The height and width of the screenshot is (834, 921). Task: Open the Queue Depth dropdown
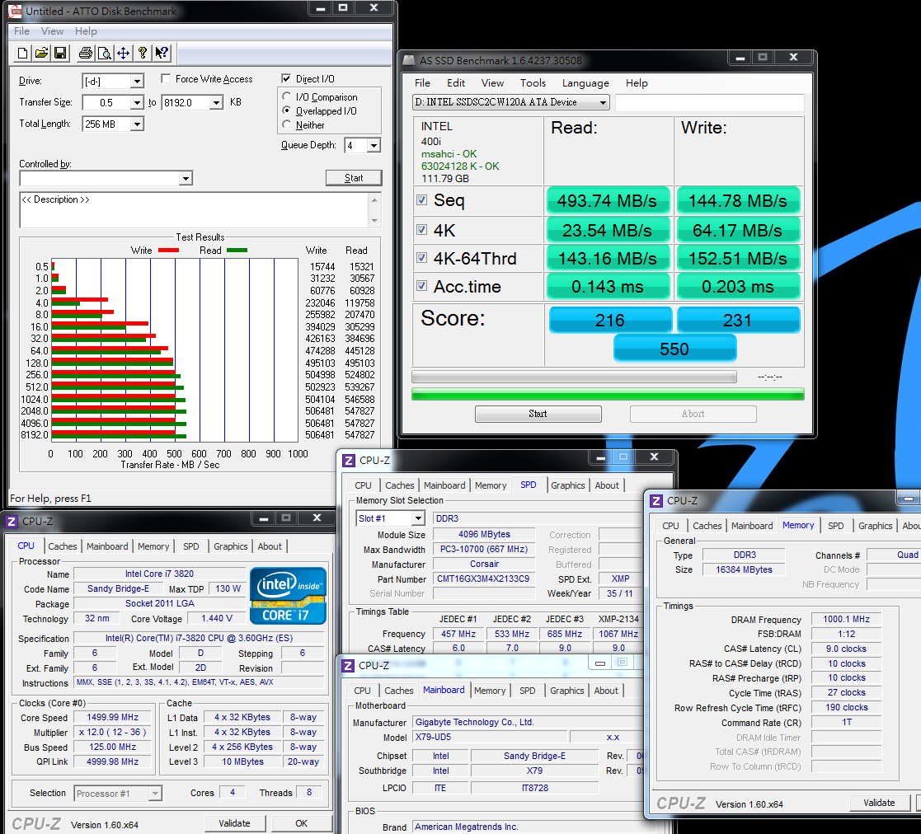(x=374, y=145)
